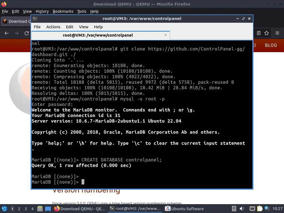This screenshot has width=284, height=213.
Task: Click the network monitor tray icon
Action: (x=252, y=209)
